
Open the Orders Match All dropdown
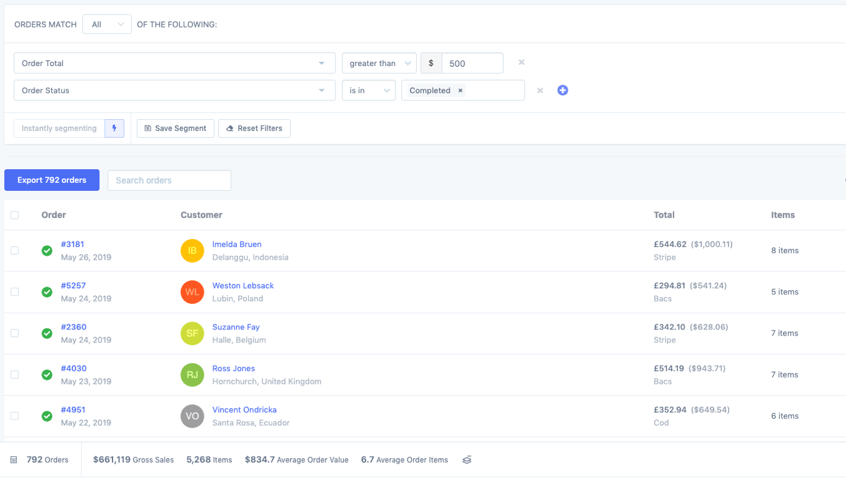[x=107, y=24]
